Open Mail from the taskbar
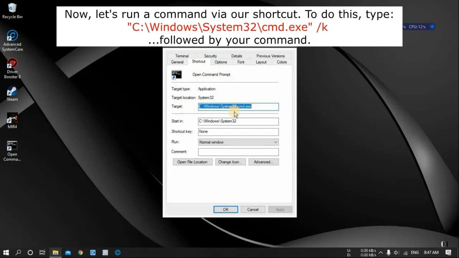Screen dimensions: 459x258 (x=68, y=252)
